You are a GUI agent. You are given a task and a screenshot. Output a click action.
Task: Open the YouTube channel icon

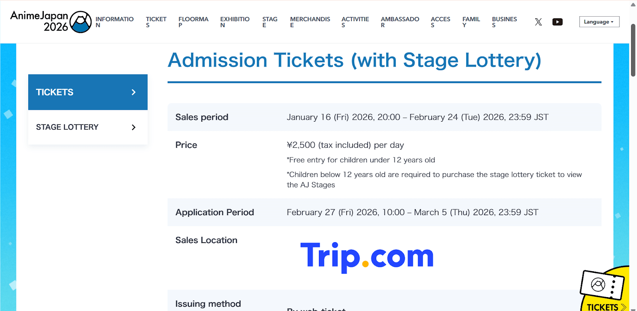pyautogui.click(x=557, y=22)
